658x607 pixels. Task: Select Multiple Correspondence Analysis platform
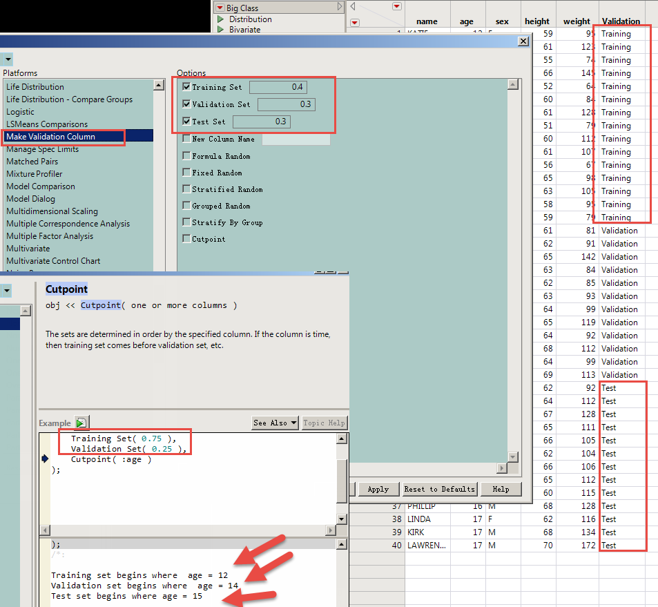68,224
